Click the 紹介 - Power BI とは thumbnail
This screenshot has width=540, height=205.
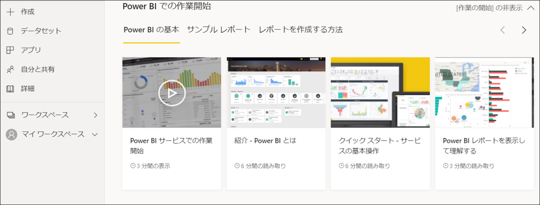tap(276, 92)
